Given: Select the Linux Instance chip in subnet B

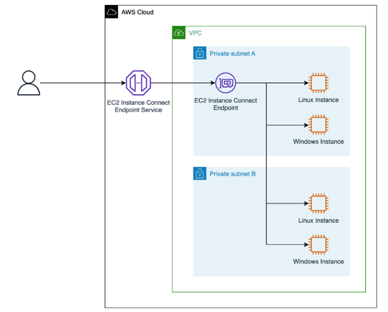Looking at the screenshot, I should [x=318, y=203].
